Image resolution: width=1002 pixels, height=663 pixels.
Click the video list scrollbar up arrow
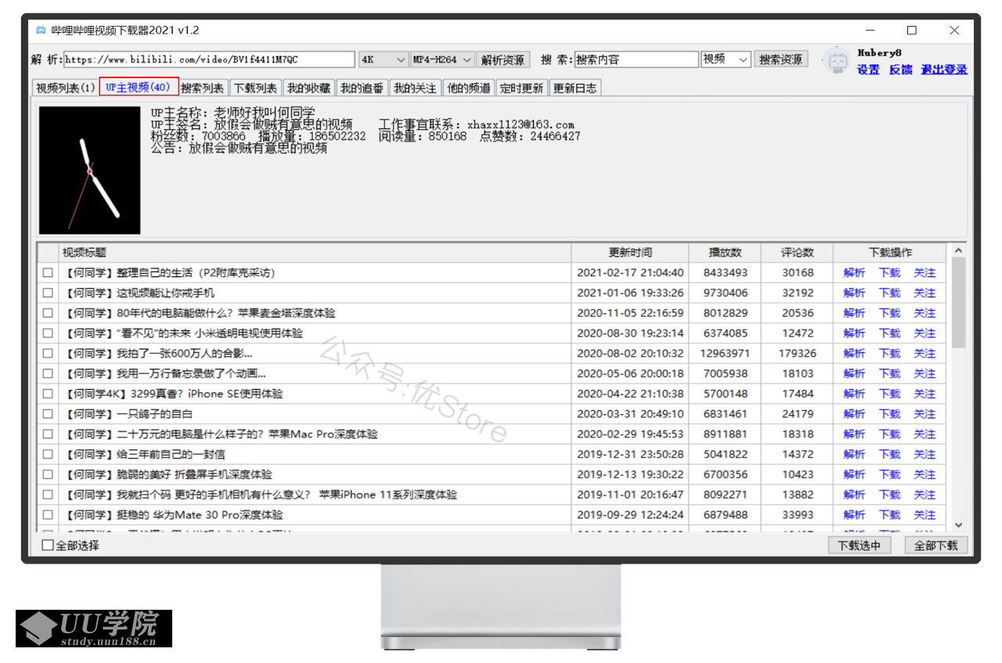tap(959, 250)
